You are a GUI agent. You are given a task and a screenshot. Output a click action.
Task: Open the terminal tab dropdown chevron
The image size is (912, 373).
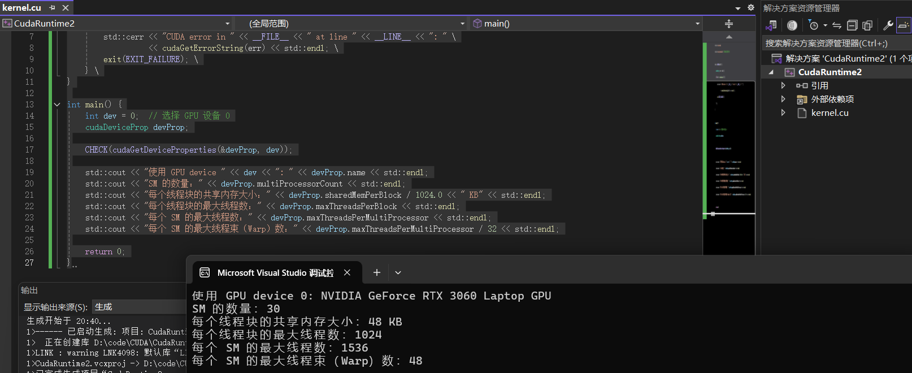pos(398,273)
